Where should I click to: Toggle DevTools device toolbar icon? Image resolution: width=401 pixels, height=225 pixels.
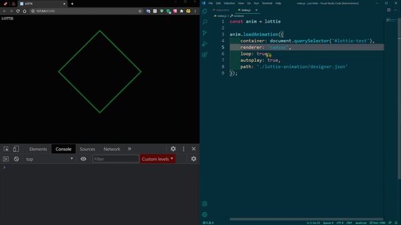16,149
